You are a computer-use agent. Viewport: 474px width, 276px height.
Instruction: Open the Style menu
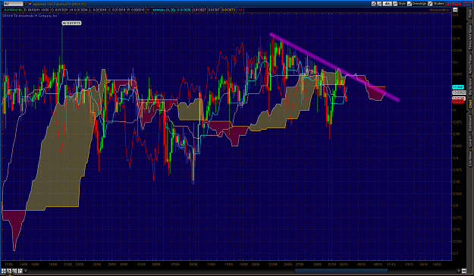402,4
